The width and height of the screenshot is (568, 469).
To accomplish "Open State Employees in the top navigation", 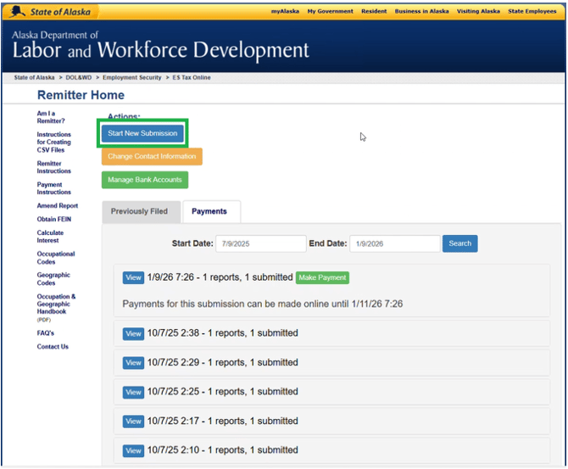I will tap(532, 11).
